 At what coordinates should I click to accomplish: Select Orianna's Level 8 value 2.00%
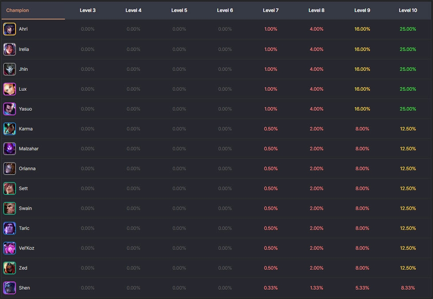(316, 168)
